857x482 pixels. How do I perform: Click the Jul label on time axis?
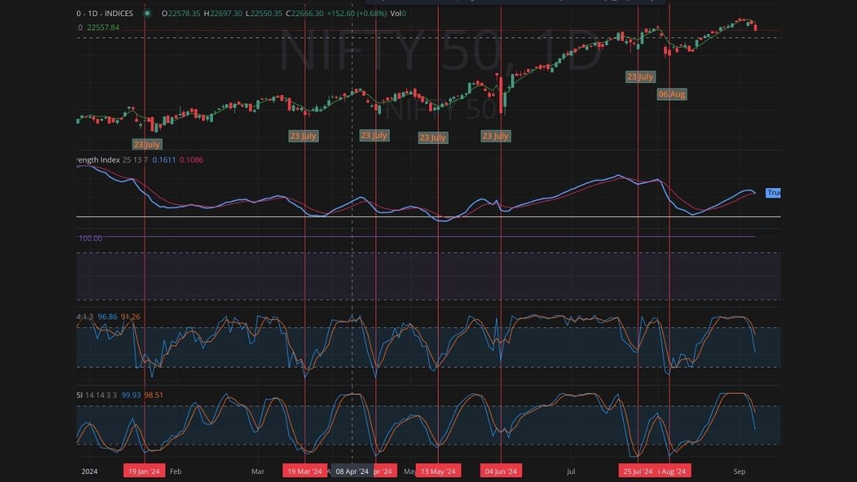tap(571, 471)
